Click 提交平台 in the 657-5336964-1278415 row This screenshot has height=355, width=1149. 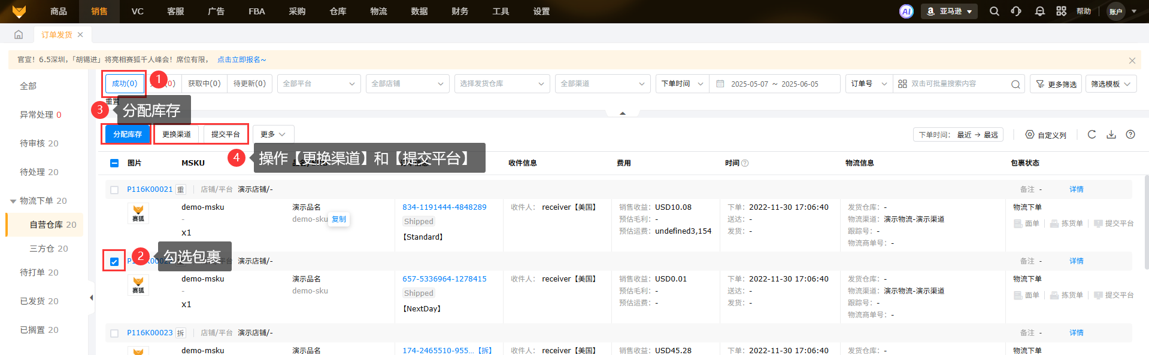pos(1114,295)
